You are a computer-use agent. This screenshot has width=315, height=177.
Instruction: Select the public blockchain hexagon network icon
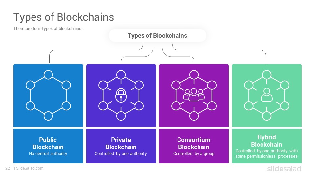pos(48,95)
